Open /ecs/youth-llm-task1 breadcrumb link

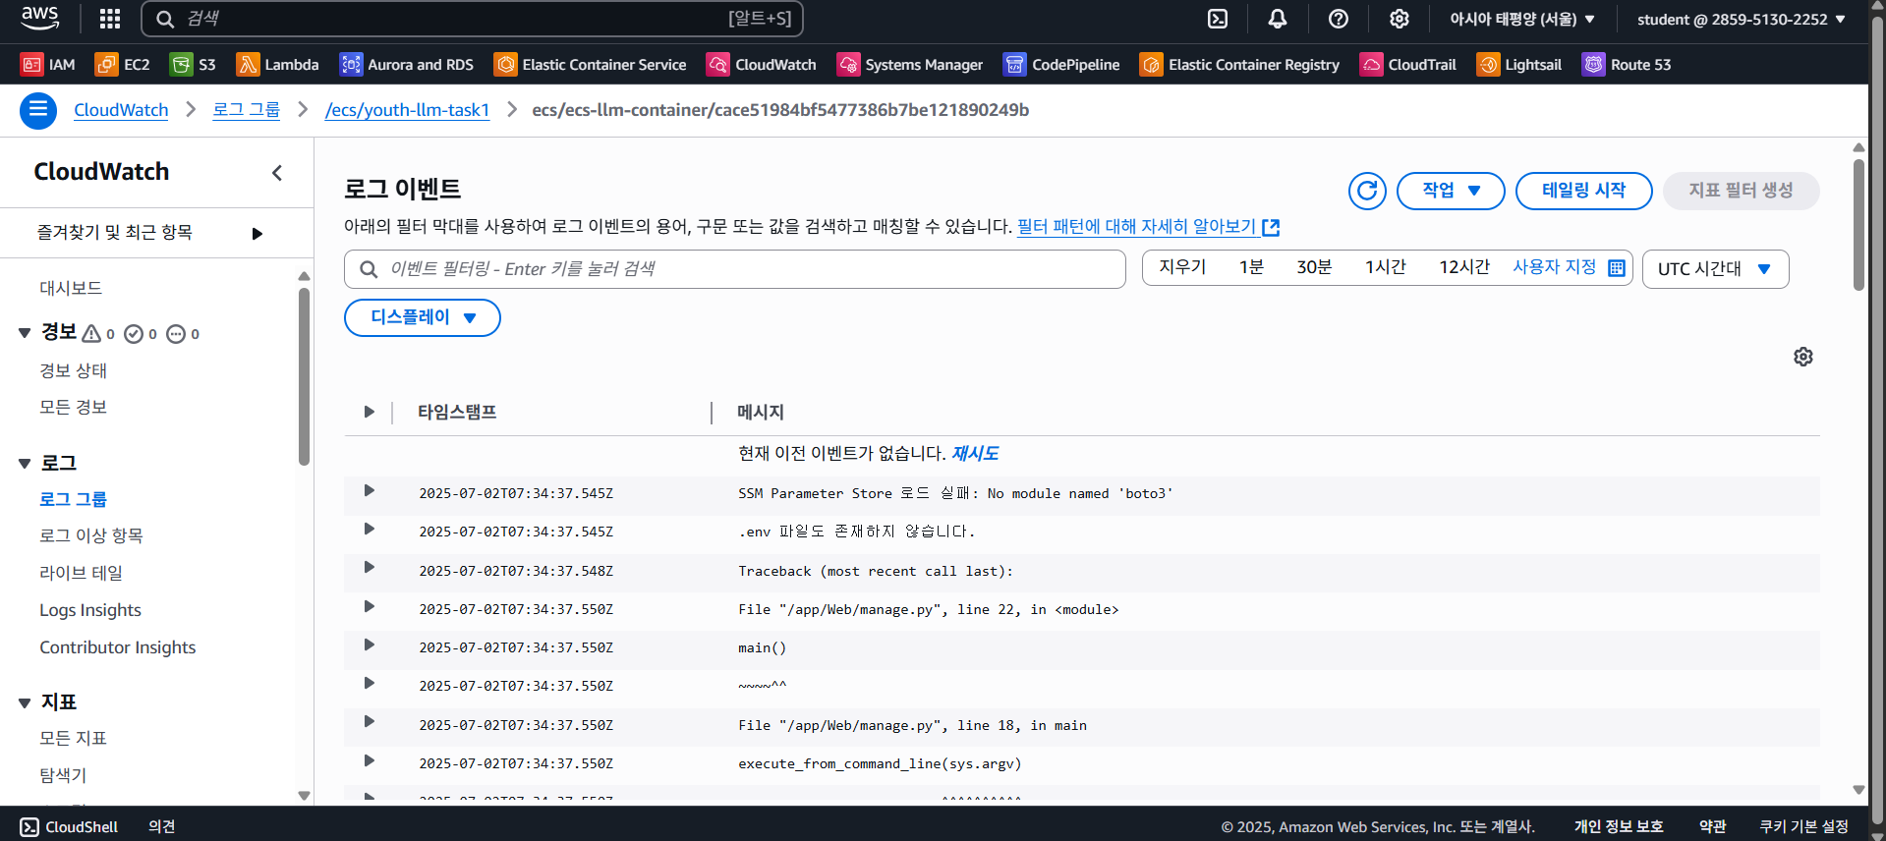click(407, 110)
